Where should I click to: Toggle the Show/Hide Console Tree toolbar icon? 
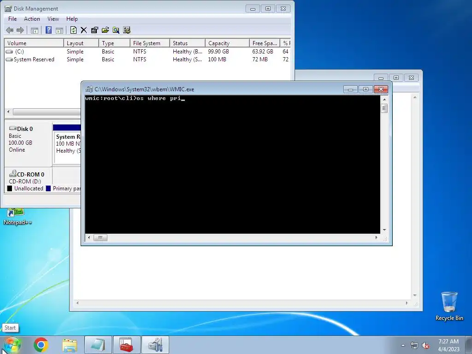pos(35,30)
